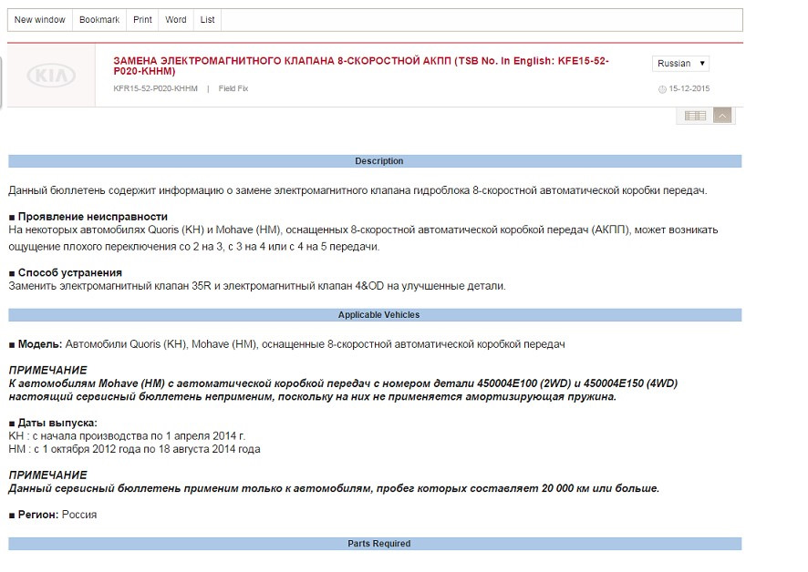Image resolution: width=808 pixels, height=572 pixels.
Task: Click the clock icon beside 15-12-2015
Action: coord(662,89)
